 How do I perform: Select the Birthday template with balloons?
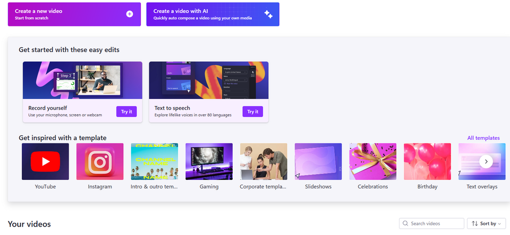pyautogui.click(x=427, y=161)
